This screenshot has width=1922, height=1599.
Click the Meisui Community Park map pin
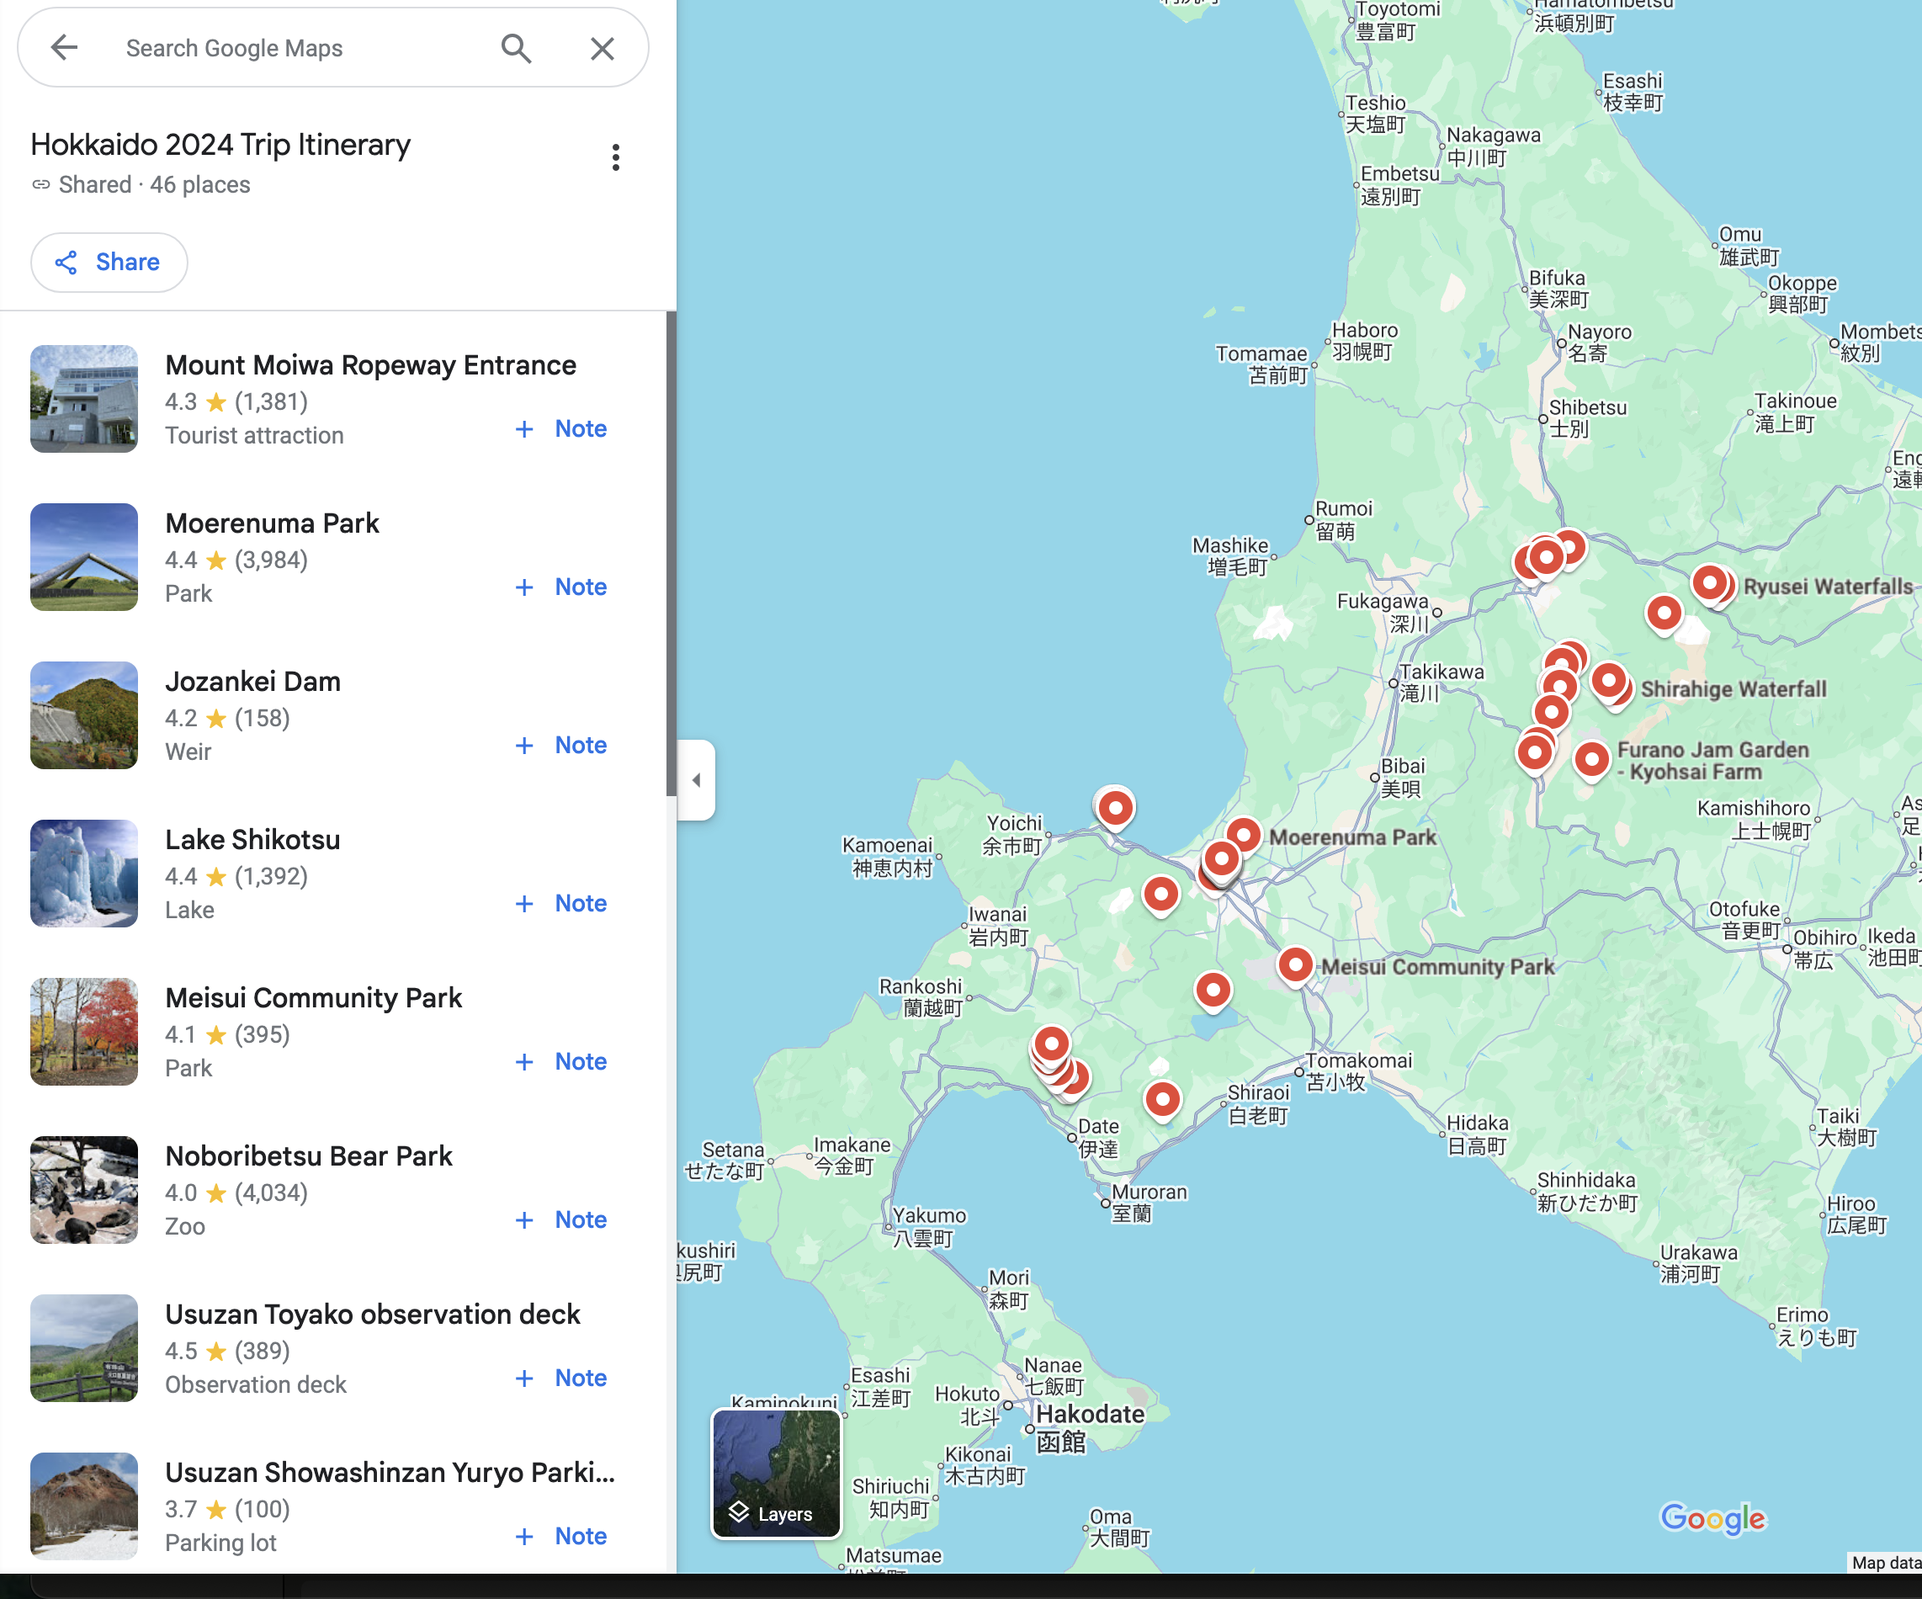(x=1295, y=964)
